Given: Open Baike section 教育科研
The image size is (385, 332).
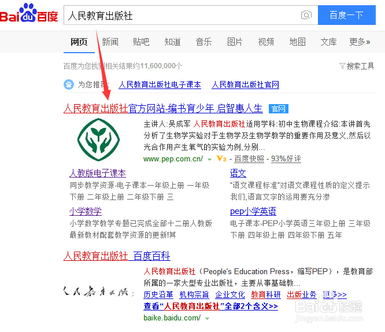Looking at the screenshot, I should click(x=266, y=294).
